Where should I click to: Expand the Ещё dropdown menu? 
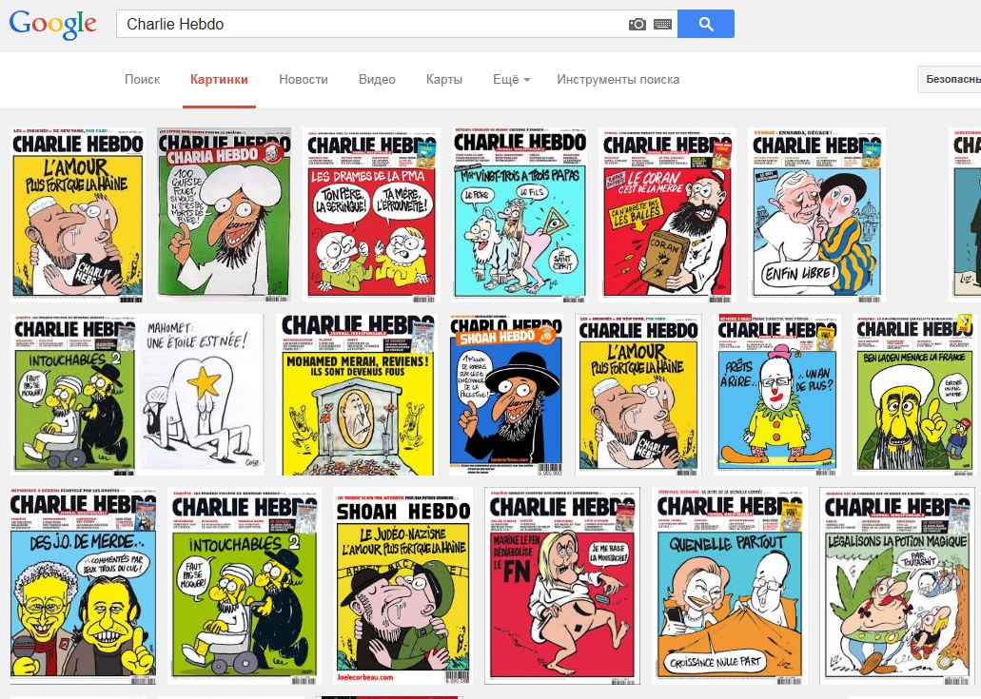click(x=511, y=79)
